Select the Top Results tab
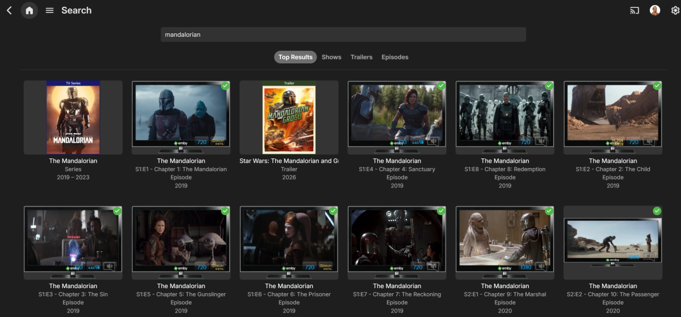The image size is (681, 317). [295, 57]
